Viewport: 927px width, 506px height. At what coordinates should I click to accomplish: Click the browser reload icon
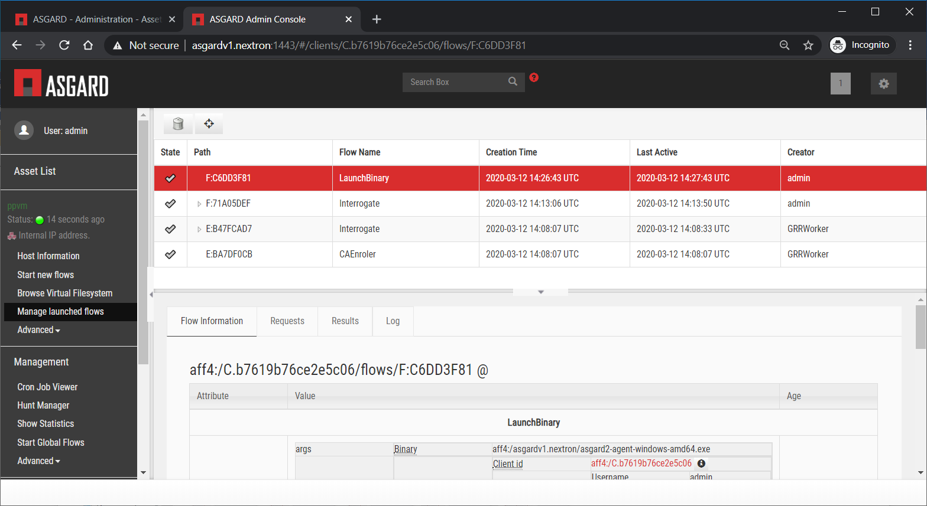pos(64,45)
